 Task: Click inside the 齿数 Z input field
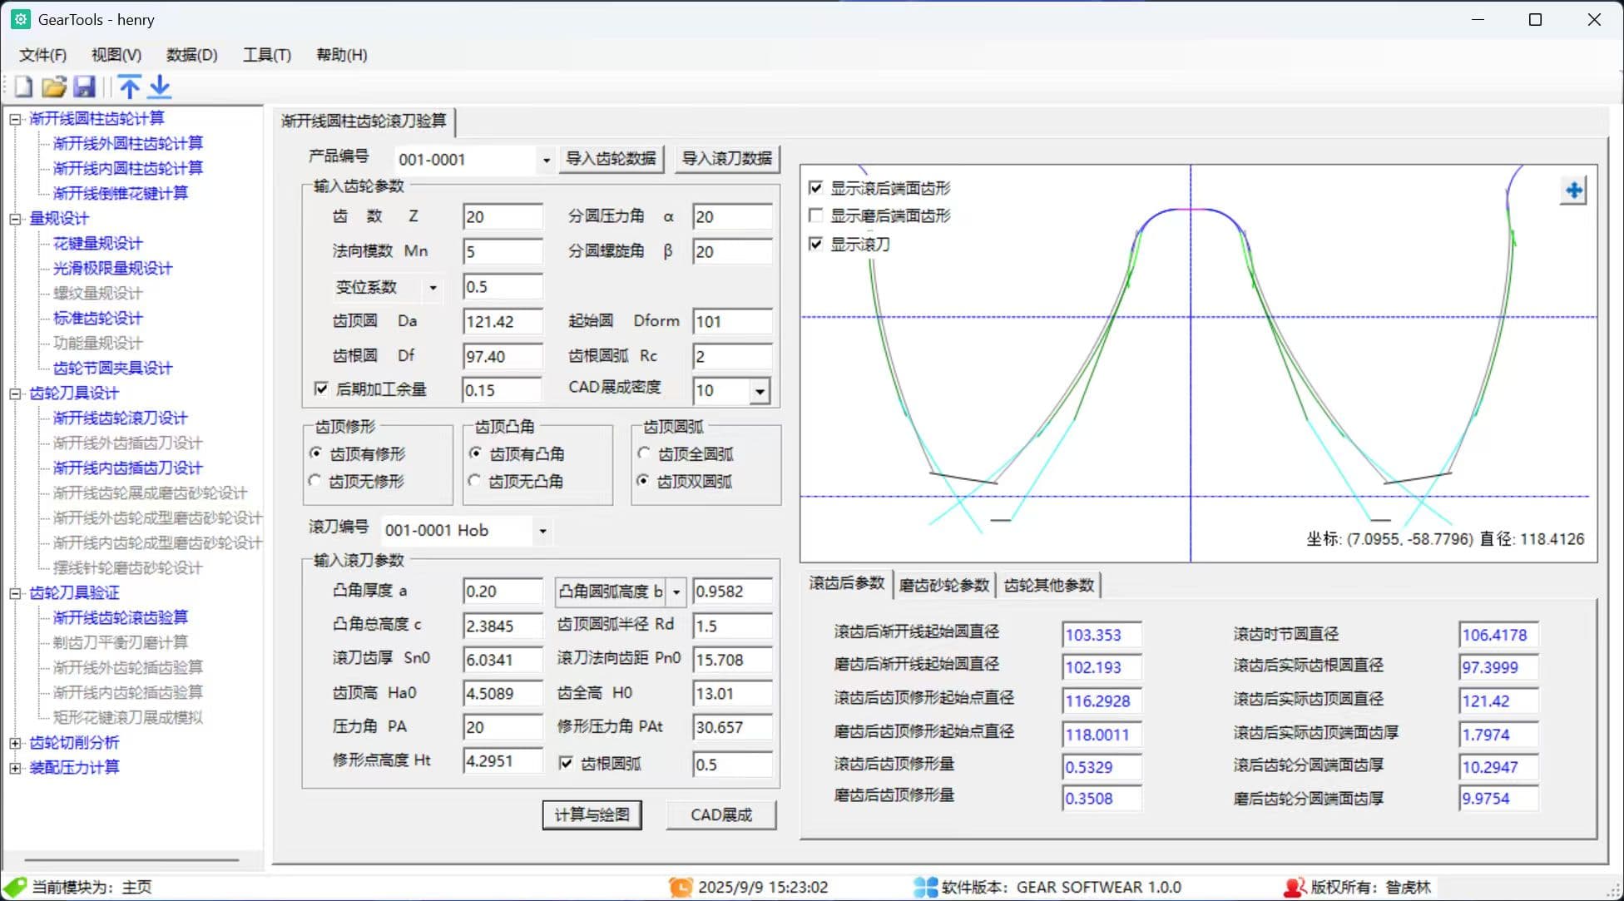coord(502,216)
